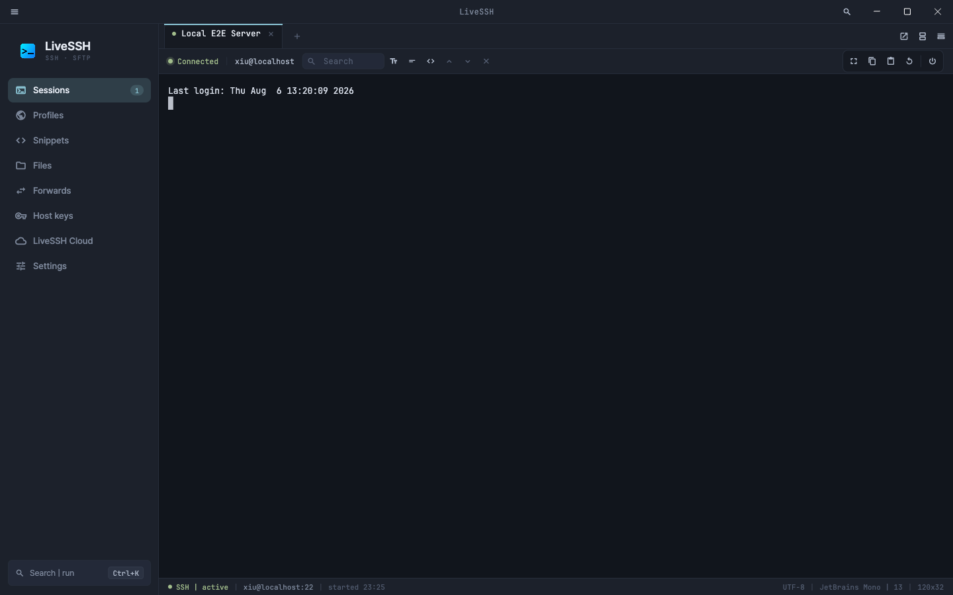
Task: Click the LiveSSH terminal logo icon
Action: [x=28, y=51]
